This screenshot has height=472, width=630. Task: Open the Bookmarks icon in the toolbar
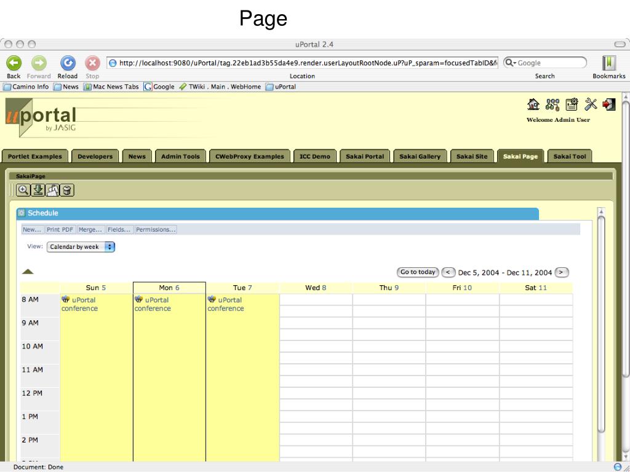[x=609, y=63]
